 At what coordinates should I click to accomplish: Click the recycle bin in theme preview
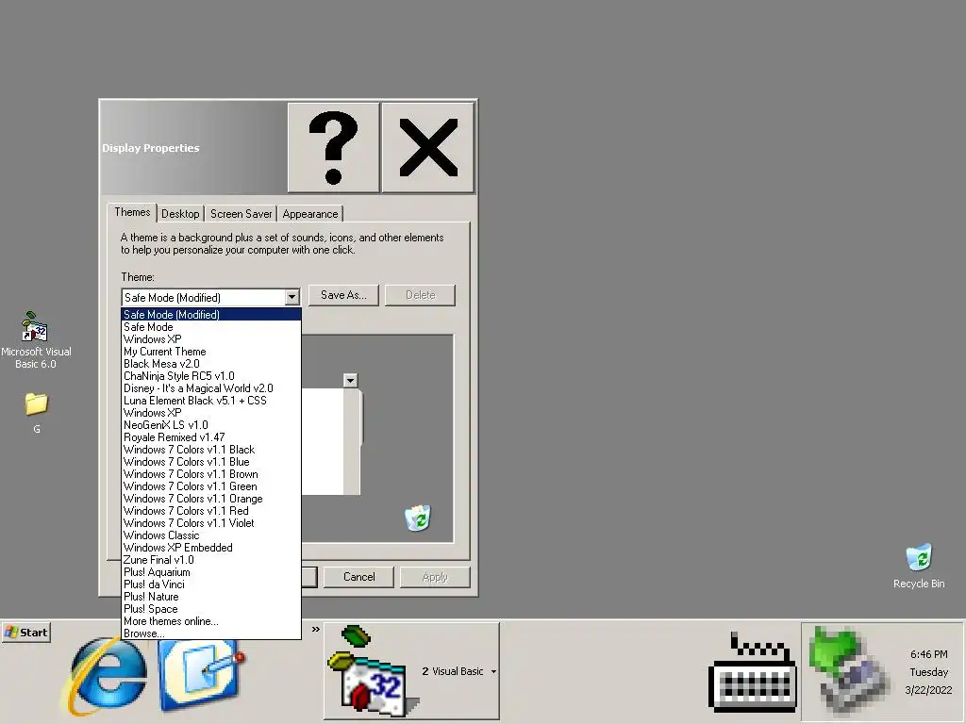pos(418,518)
